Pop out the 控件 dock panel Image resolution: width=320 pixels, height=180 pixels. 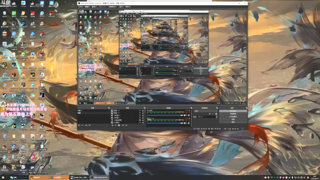tap(246, 108)
